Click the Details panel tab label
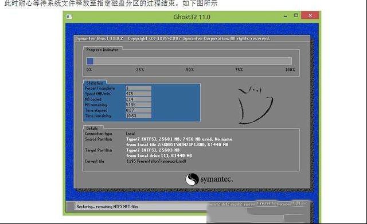Viewport: 367px width, 224px height. [x=92, y=129]
